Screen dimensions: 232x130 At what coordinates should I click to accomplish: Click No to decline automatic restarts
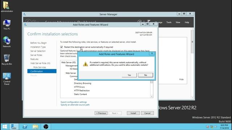point(146,75)
